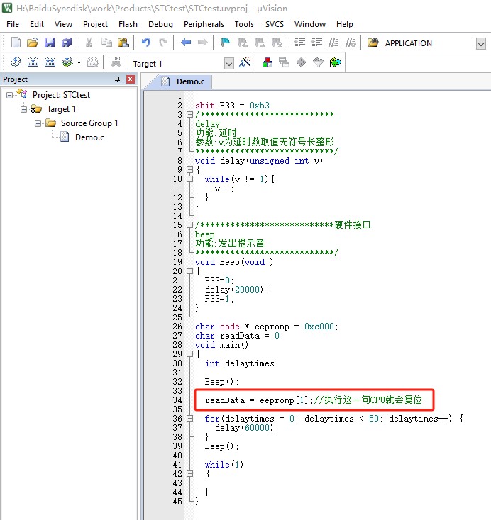This screenshot has width=491, height=520.
Task: Click the line number 34 in the margin
Action: (x=177, y=400)
